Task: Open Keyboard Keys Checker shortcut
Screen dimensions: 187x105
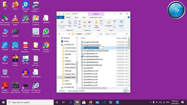Action: [15, 87]
